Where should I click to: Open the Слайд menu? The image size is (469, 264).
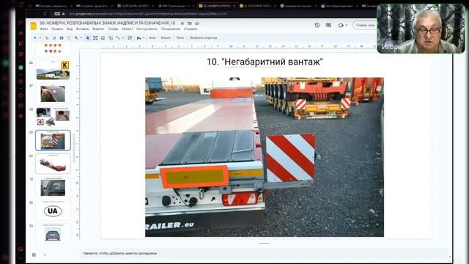click(113, 29)
